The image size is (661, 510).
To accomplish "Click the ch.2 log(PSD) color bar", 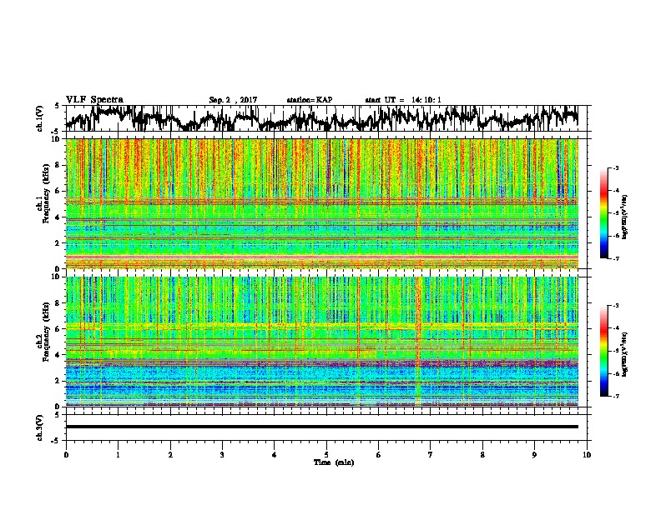I will pyautogui.click(x=603, y=351).
